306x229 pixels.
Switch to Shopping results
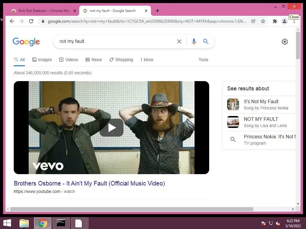(x=121, y=60)
